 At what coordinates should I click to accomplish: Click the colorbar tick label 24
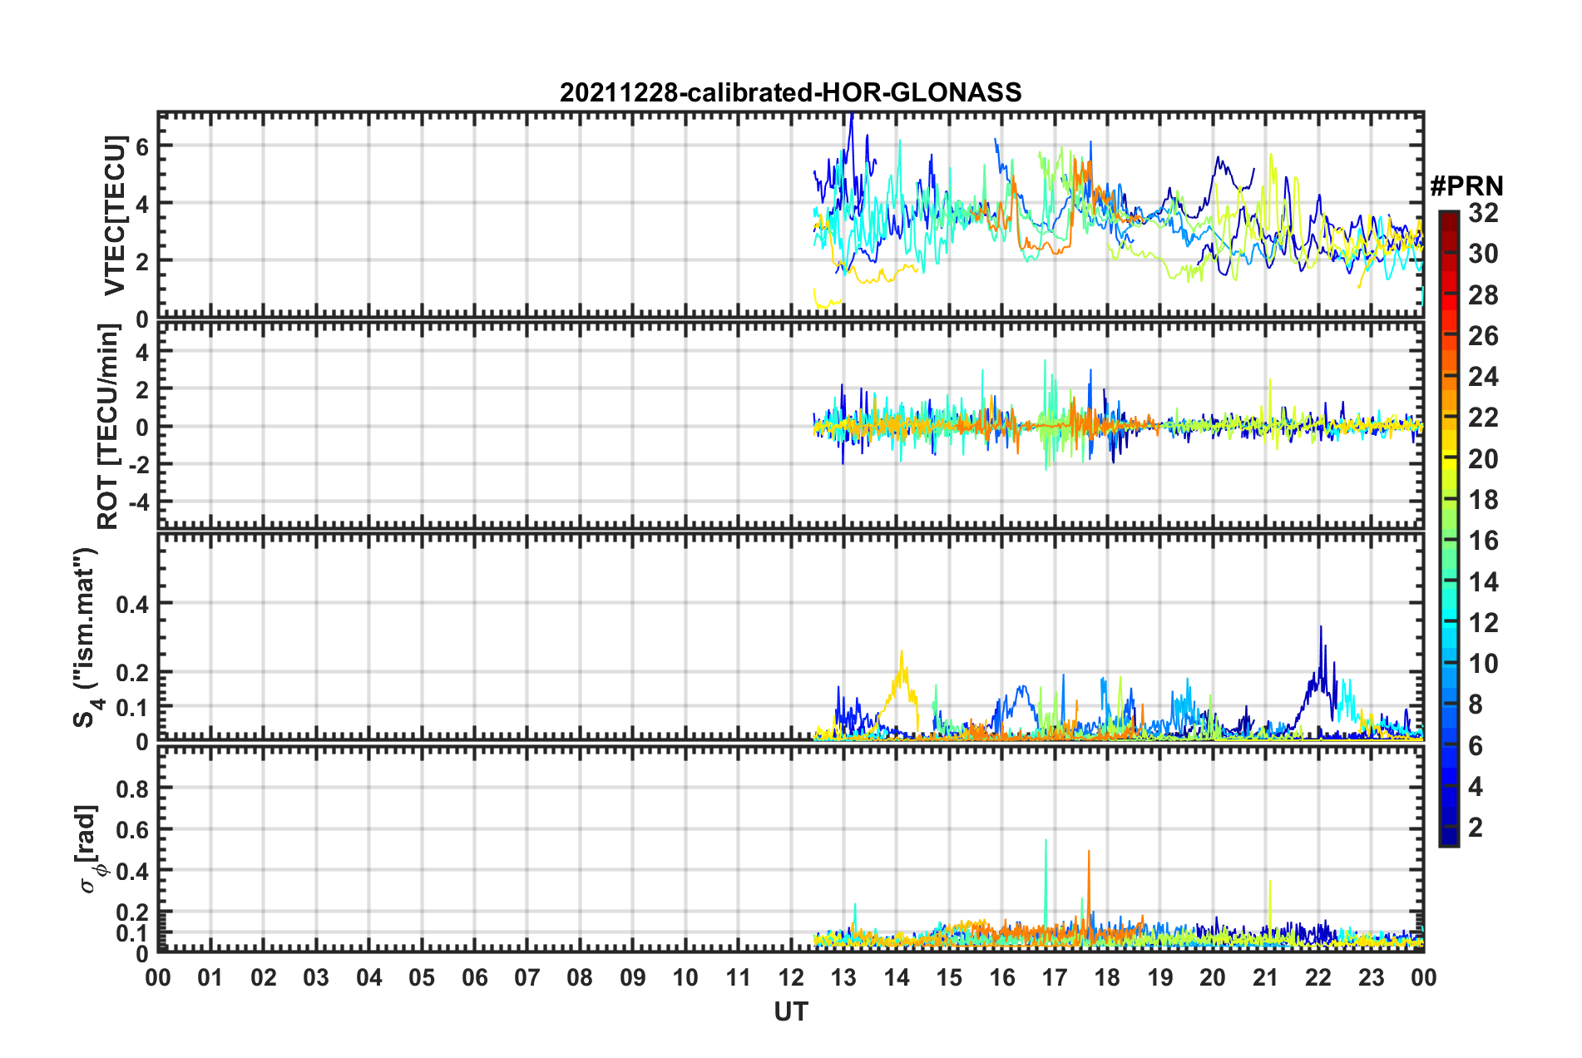1483,377
